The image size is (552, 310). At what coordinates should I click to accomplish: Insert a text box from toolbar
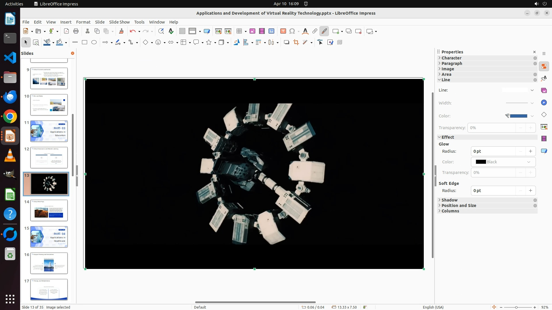click(283, 31)
